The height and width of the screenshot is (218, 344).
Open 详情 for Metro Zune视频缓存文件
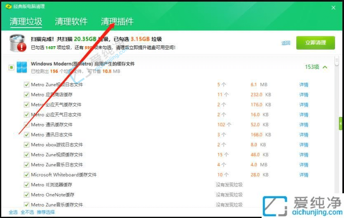[304, 155]
